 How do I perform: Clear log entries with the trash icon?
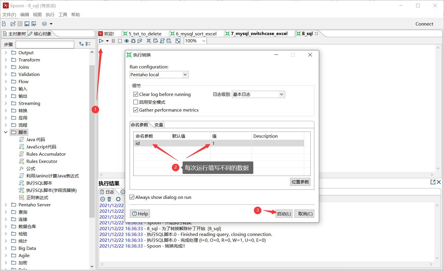(109, 199)
